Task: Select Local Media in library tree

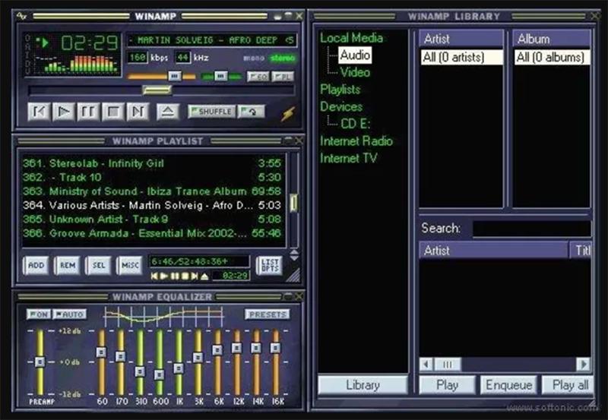Action: coord(351,38)
